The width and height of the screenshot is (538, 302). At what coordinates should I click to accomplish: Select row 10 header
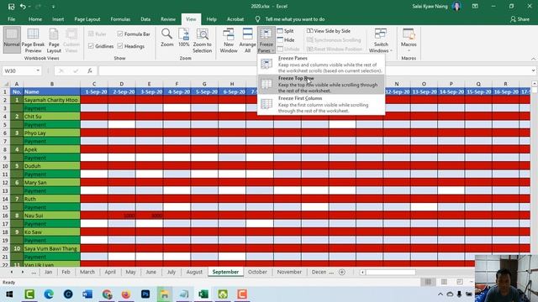pos(5,166)
